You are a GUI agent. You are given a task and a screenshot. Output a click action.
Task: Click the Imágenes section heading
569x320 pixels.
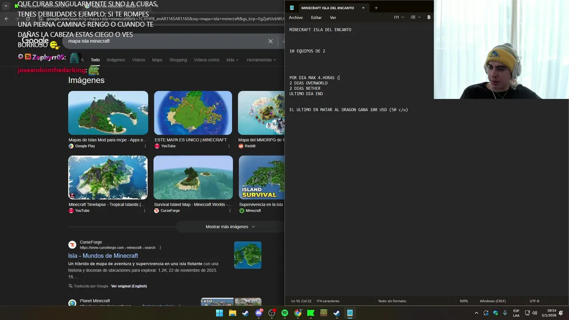coord(86,80)
